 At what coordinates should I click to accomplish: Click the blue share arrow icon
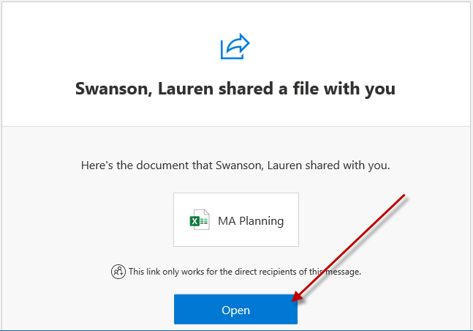pos(235,46)
